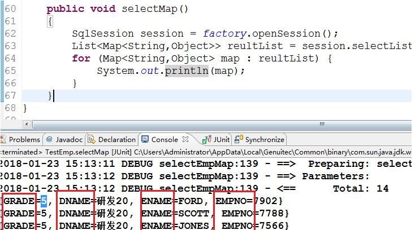Click the highlighted println word
The width and height of the screenshot is (415, 230).
pyautogui.click(x=187, y=70)
